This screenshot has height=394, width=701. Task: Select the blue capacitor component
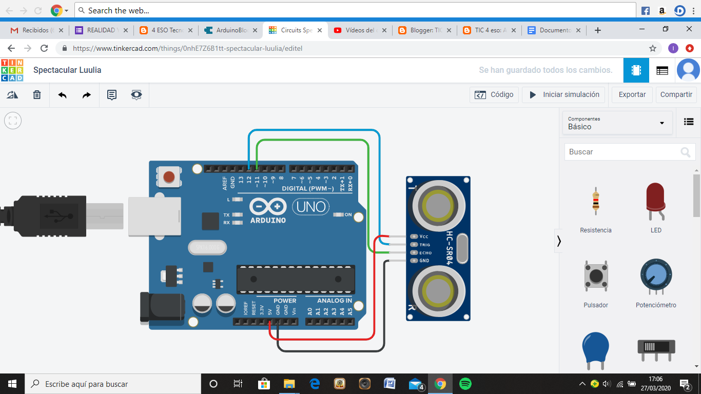(x=596, y=350)
